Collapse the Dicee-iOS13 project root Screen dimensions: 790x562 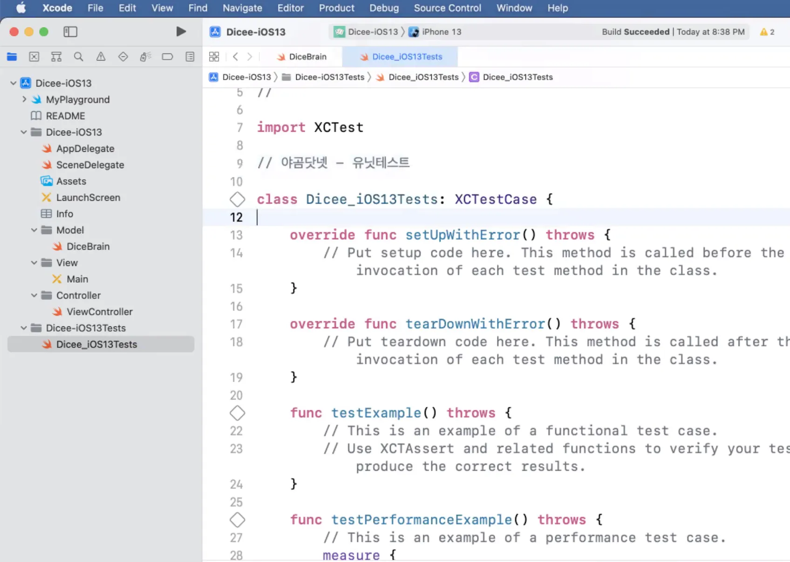point(13,83)
